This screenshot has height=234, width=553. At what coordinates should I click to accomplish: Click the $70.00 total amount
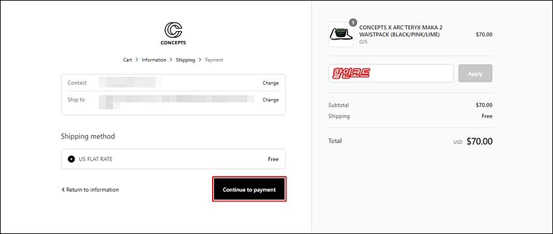pyautogui.click(x=479, y=141)
